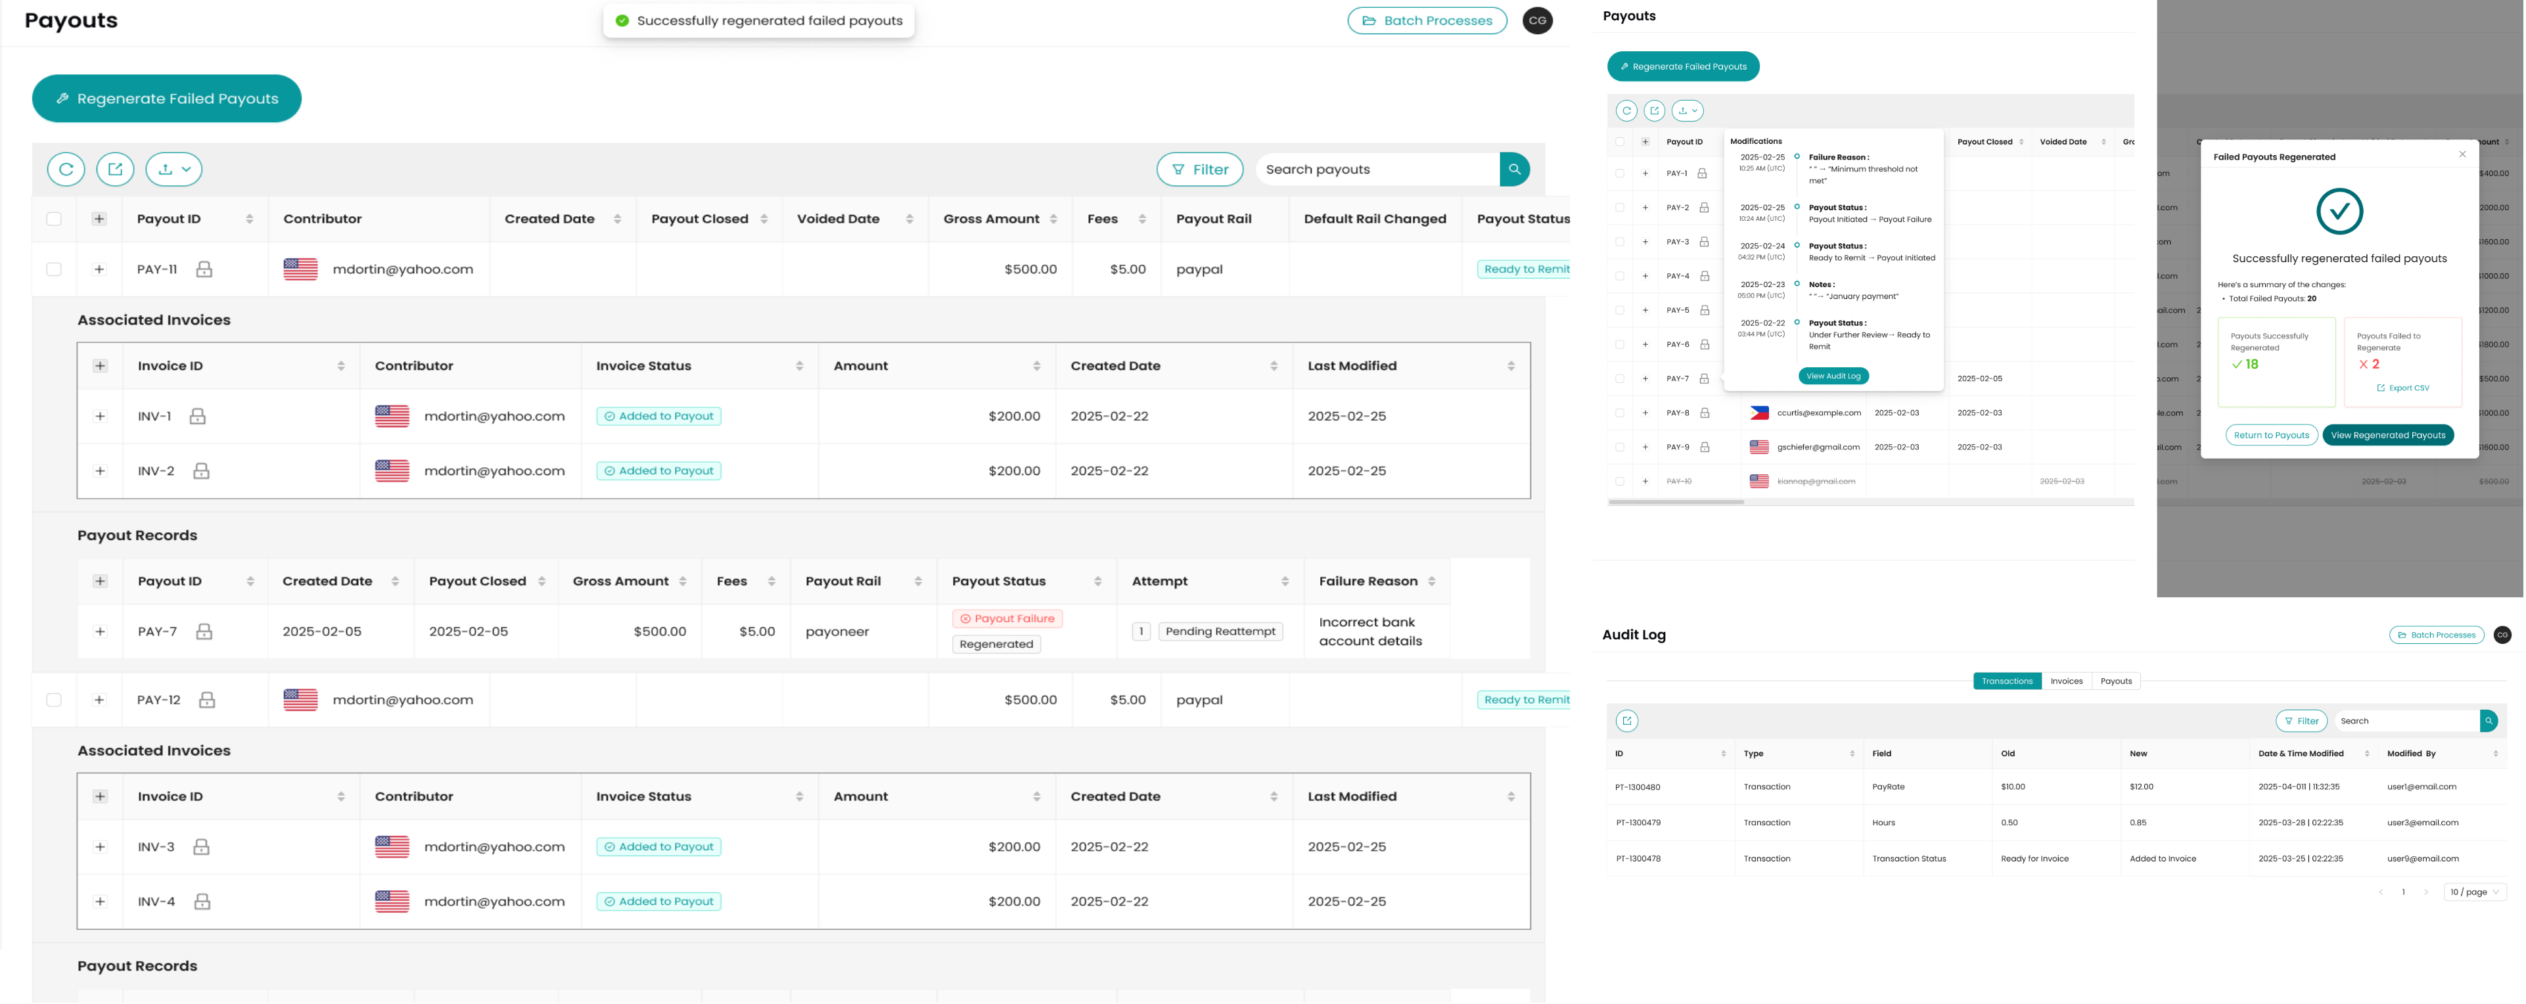Expand the PAY-4 row in small Payouts list
2526x1004 pixels.
(1645, 277)
